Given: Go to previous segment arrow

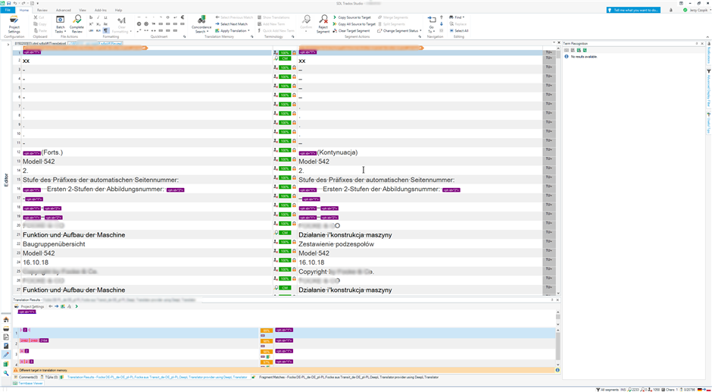Looking at the screenshot, I should [x=442, y=17].
